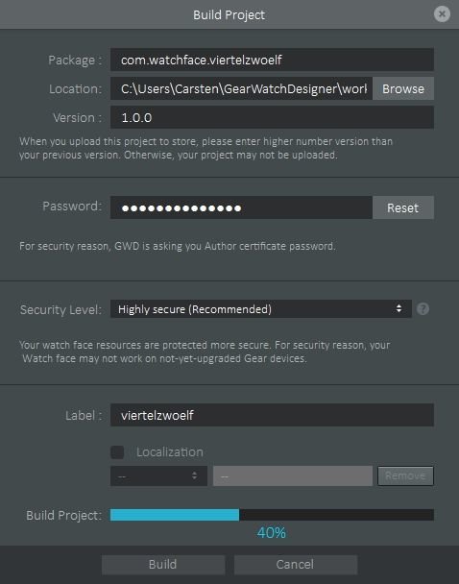
Task: Click the Security Level dropdown arrows
Action: click(399, 308)
